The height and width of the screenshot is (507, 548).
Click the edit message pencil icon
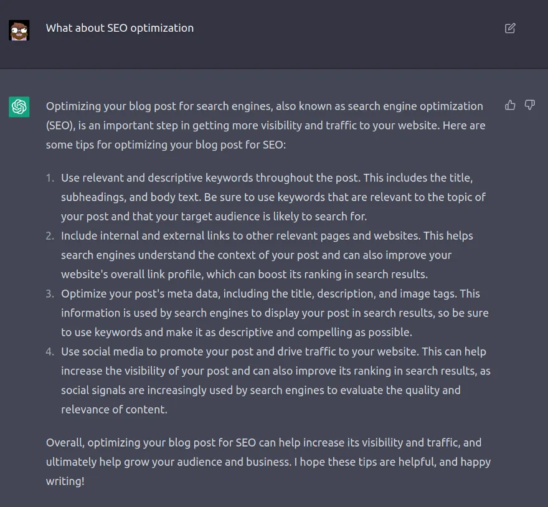click(510, 28)
